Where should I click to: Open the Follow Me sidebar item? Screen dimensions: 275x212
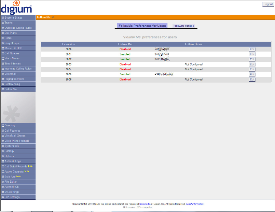[18, 89]
